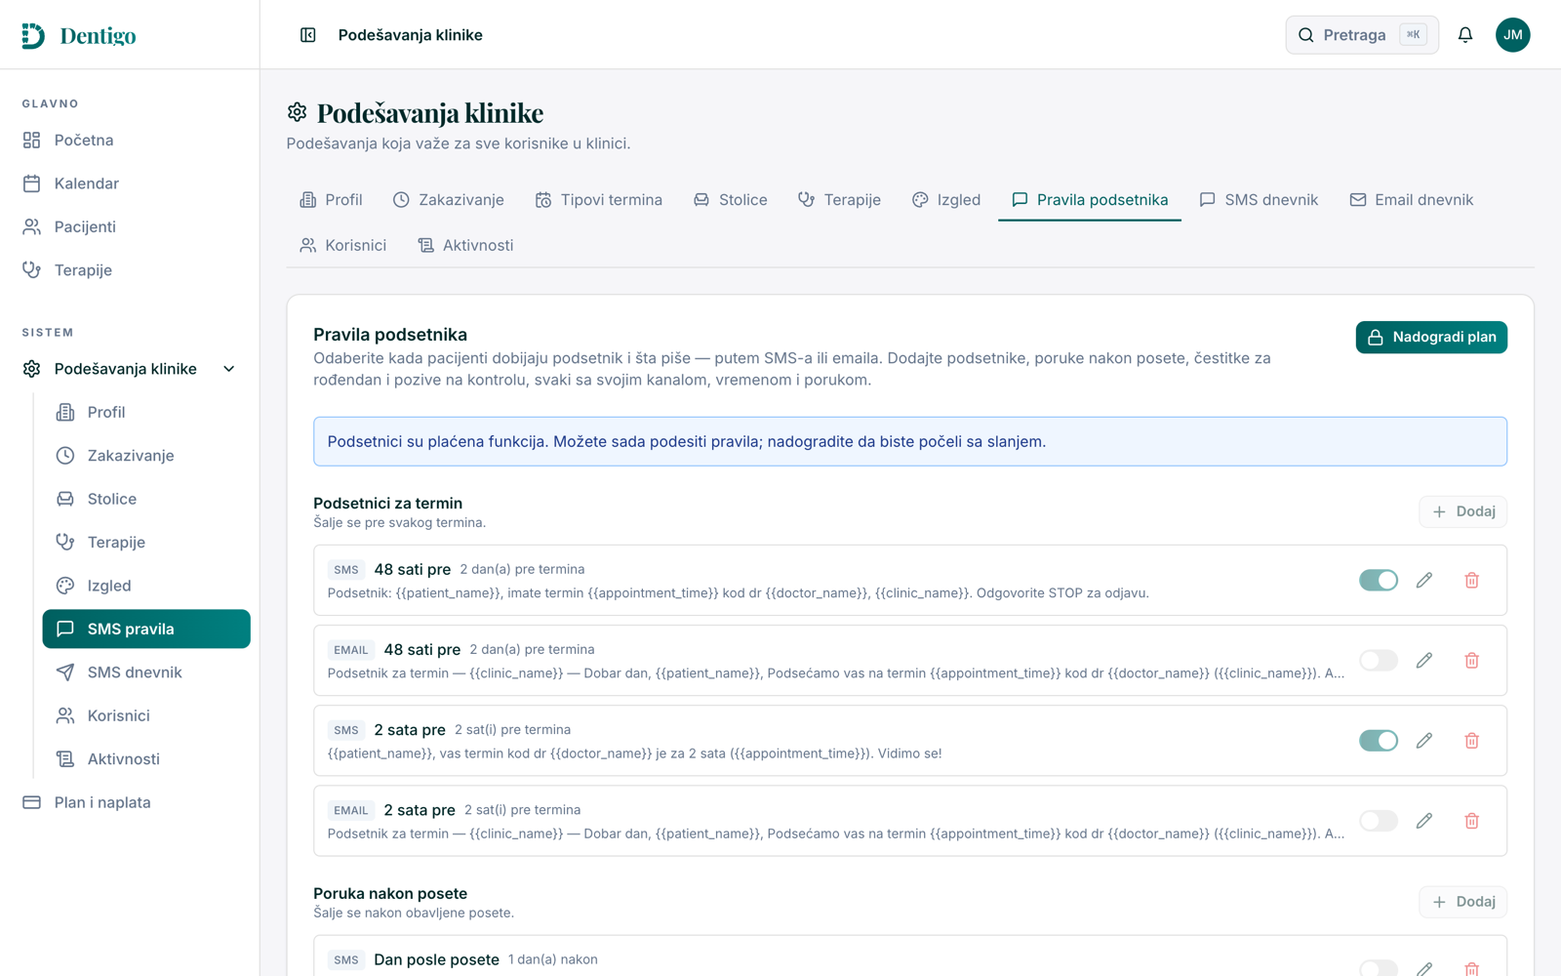Switch to the Email dnevnik tab
The width and height of the screenshot is (1561, 976).
(x=1412, y=200)
